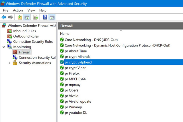183x122 pixels.
Task: Select Connection Security Rules under the root node
Action: (33, 42)
